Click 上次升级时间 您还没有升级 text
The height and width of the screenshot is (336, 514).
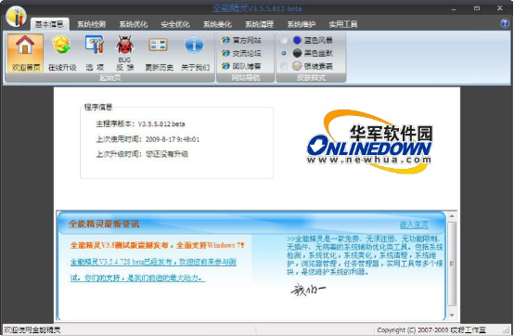click(142, 154)
